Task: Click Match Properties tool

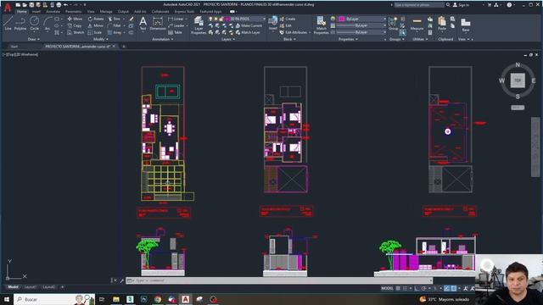Action: click(321, 25)
